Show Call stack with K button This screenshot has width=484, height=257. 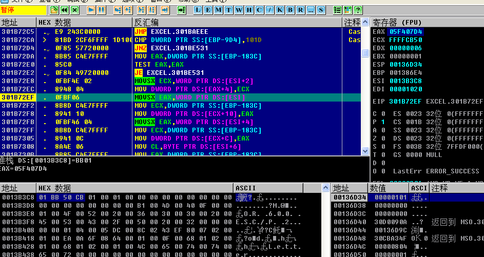[x=280, y=10]
